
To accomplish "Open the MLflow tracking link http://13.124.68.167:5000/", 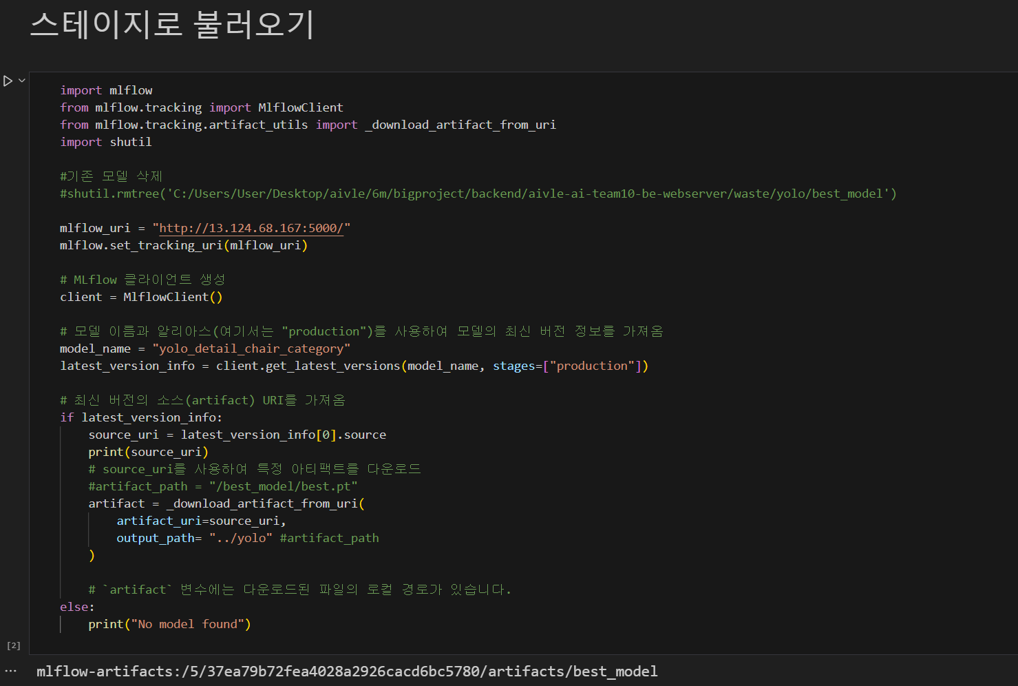I will pos(252,227).
